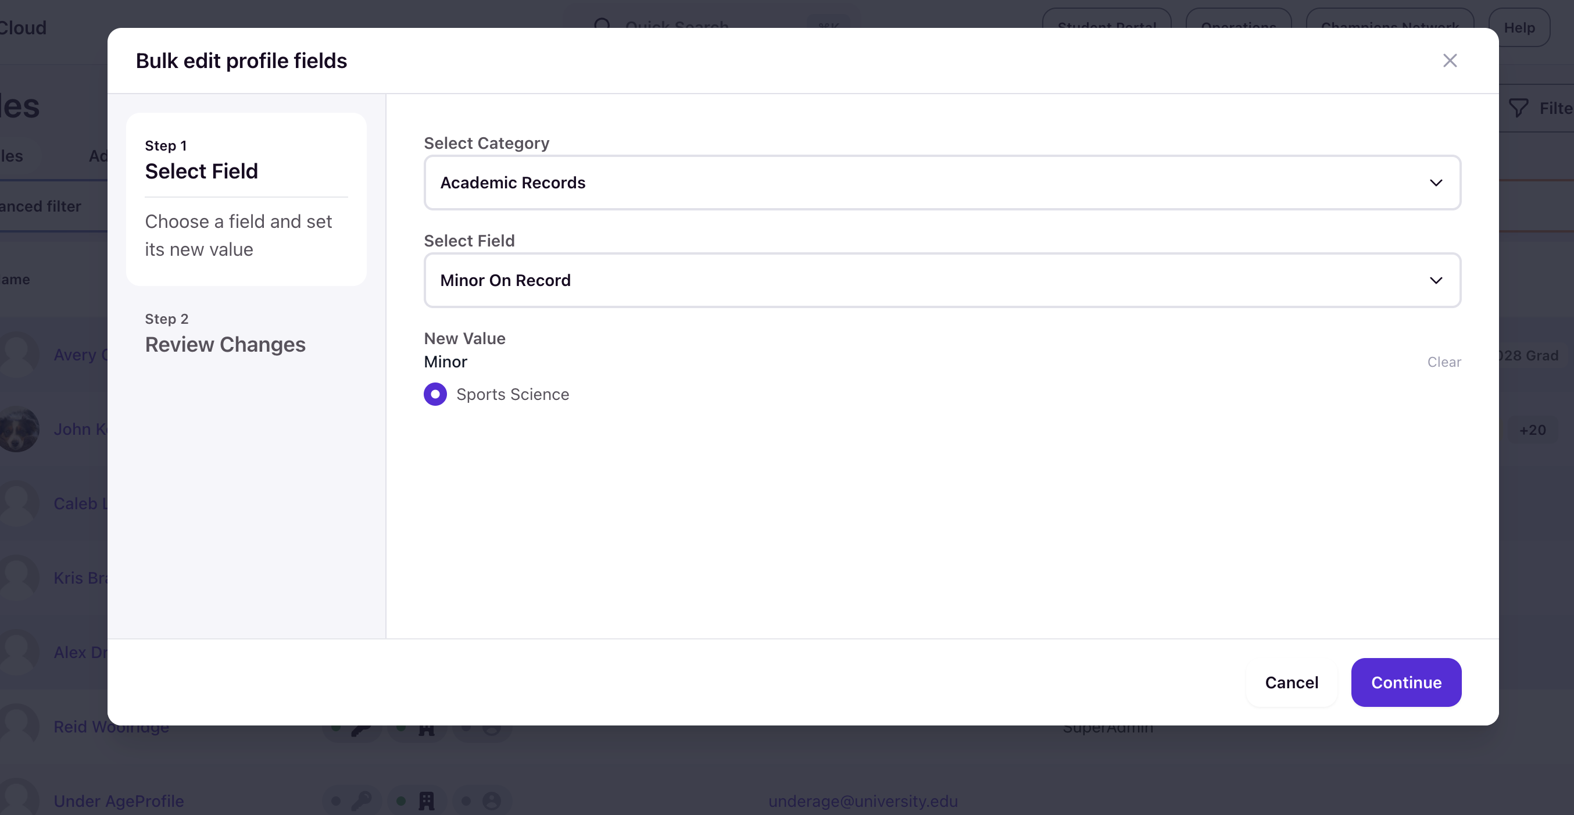Click the Under AgeProfile building icon
This screenshot has width=1574, height=815.
pos(427,800)
